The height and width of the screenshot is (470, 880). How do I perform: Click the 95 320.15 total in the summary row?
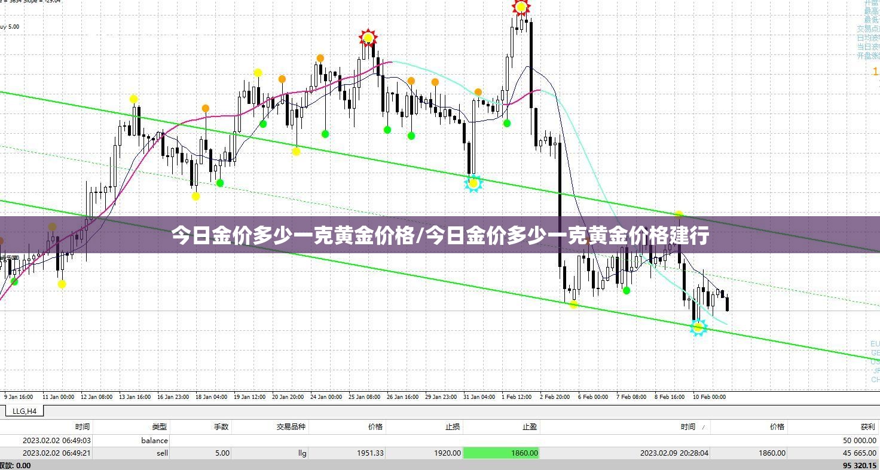(x=859, y=465)
